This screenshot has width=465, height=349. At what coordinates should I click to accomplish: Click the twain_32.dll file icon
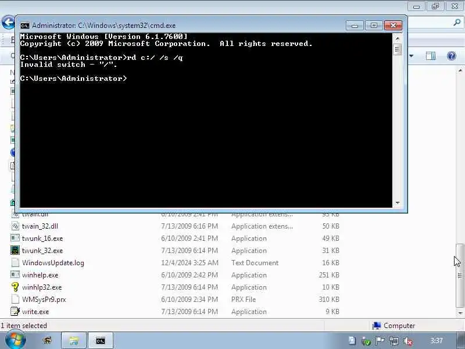pos(15,226)
